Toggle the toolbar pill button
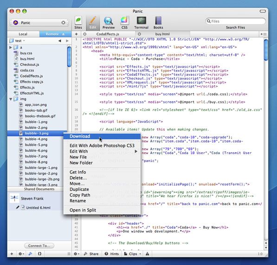 [263, 11]
